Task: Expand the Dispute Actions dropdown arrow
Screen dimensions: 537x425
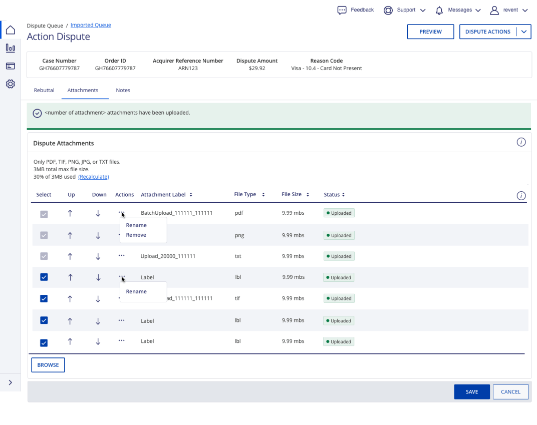Action: click(524, 32)
